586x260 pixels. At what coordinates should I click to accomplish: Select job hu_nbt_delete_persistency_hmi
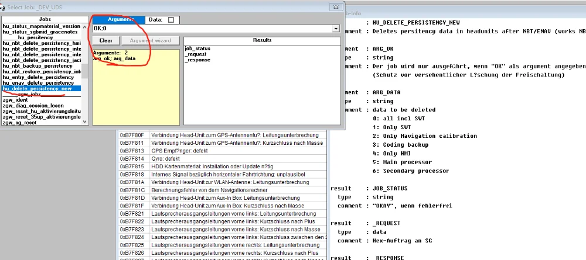(x=42, y=43)
